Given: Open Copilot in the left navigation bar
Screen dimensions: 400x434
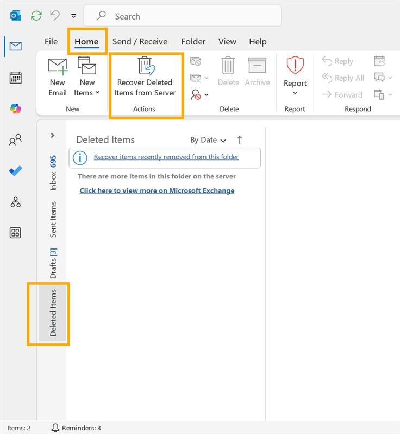Looking at the screenshot, I should click(16, 108).
